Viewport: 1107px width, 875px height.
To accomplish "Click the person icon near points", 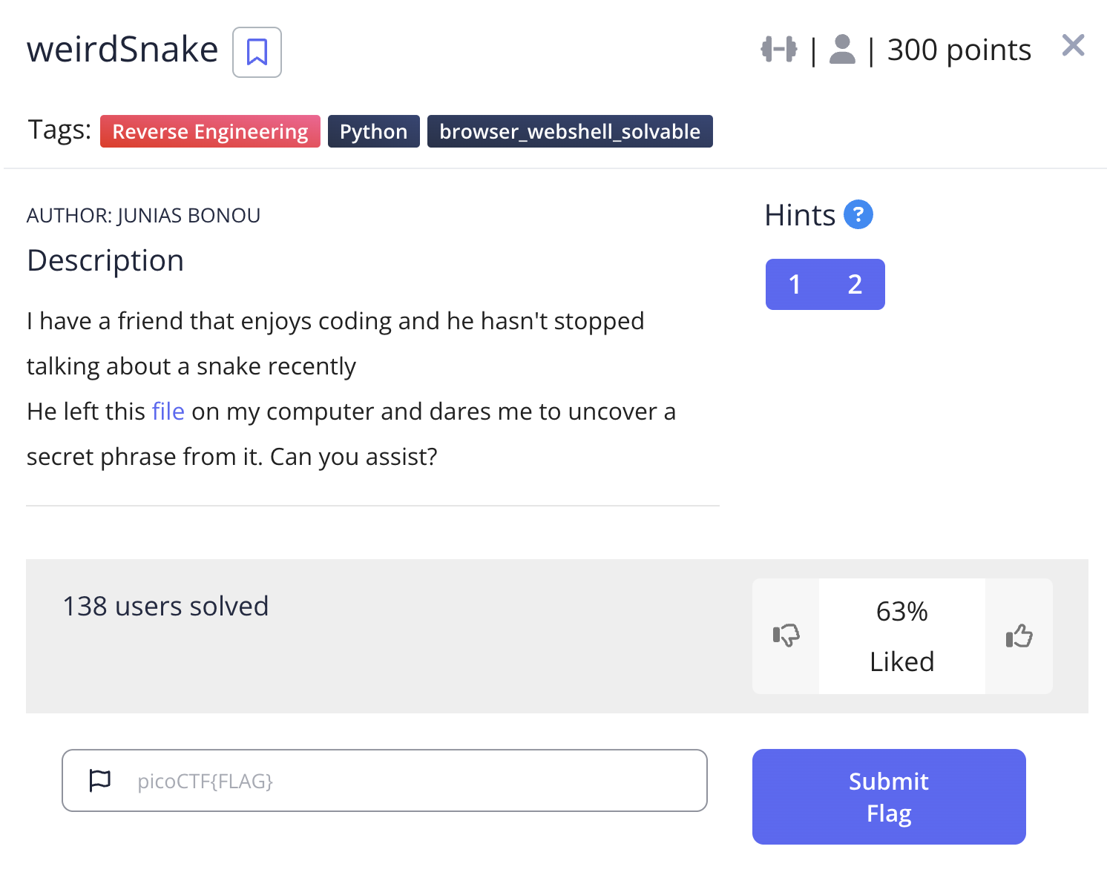I will (x=842, y=50).
